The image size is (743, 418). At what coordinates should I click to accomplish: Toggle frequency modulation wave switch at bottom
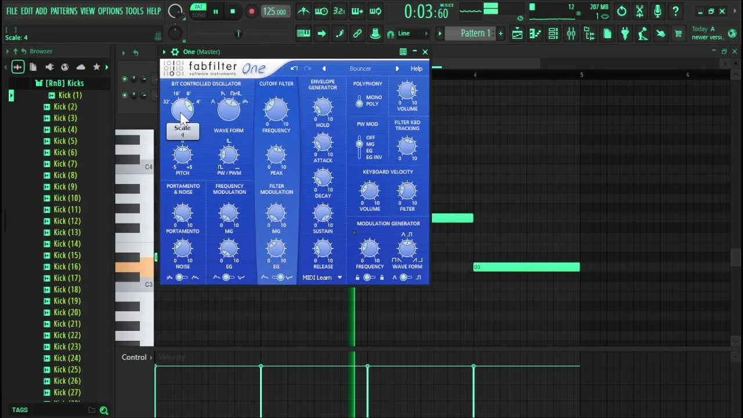click(229, 278)
